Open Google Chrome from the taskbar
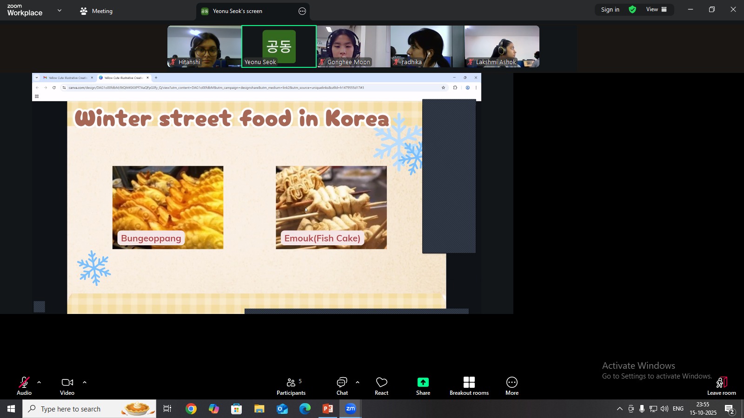 point(191,409)
